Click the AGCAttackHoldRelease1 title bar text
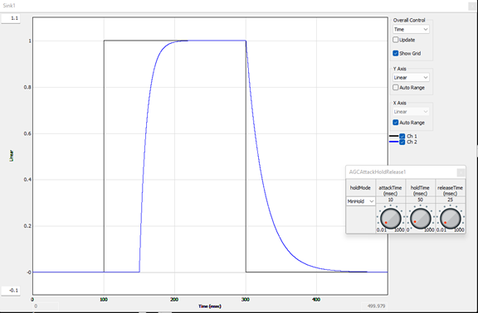Viewport: 478px width, 313px height. tap(378, 172)
